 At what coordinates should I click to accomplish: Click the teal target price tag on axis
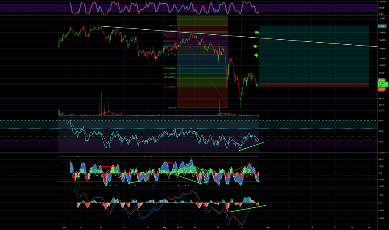[x=382, y=26]
